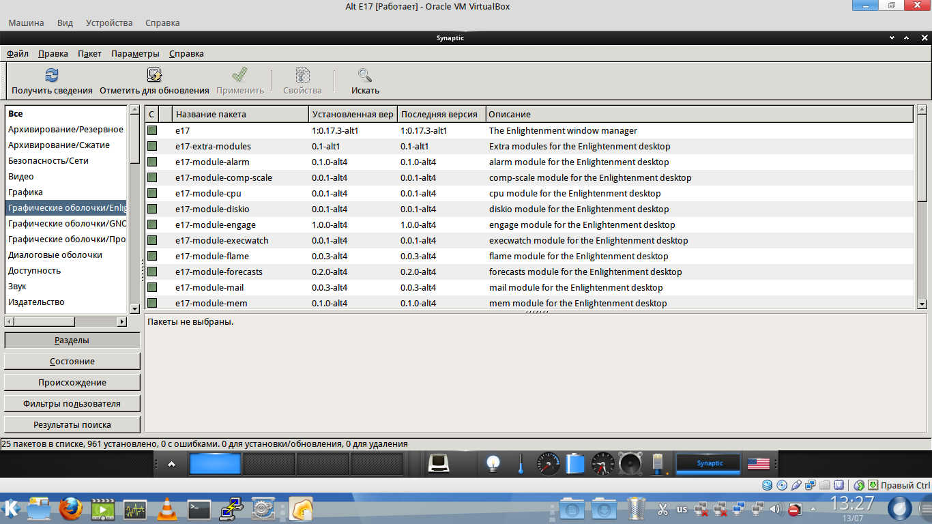Click the status box for e17-module-flame
The height and width of the screenshot is (524, 932).
152,256
